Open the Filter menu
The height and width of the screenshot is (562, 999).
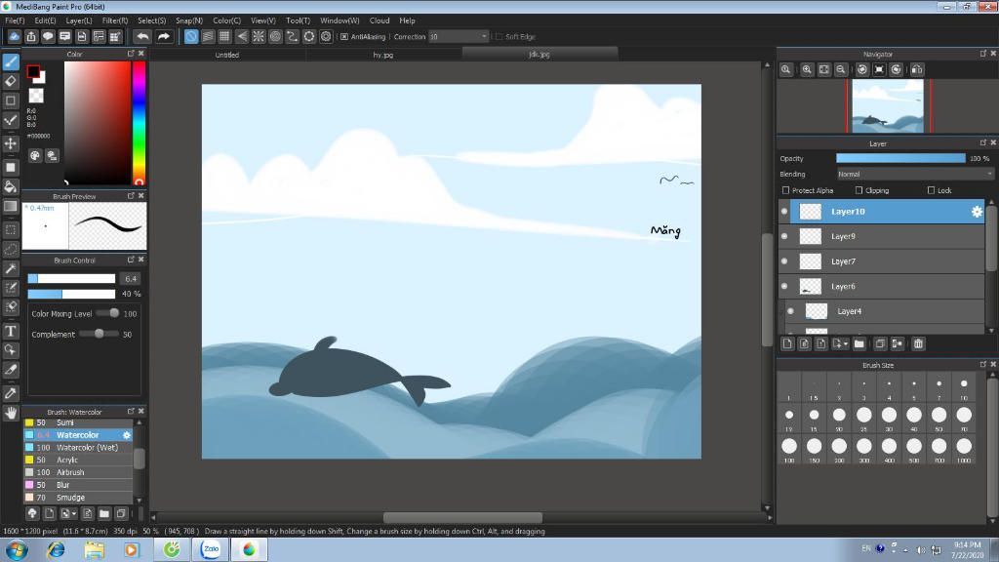pos(115,20)
